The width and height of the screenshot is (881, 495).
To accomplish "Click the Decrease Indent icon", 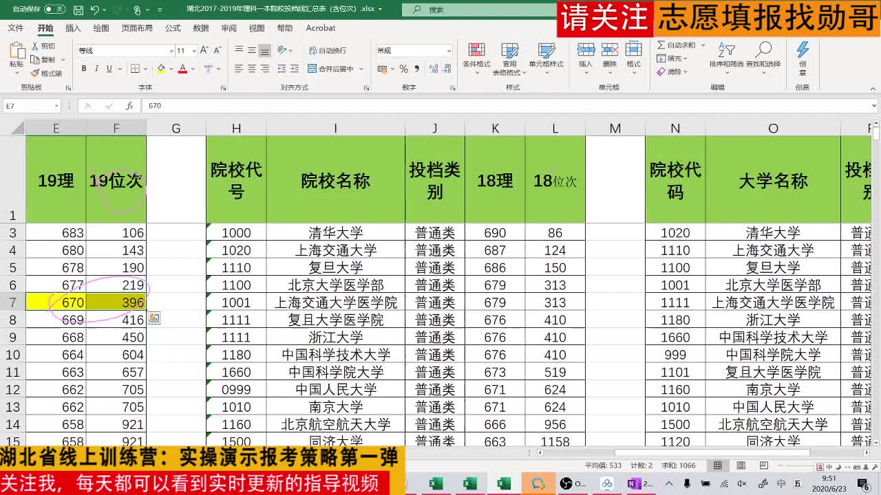I will tap(282, 69).
